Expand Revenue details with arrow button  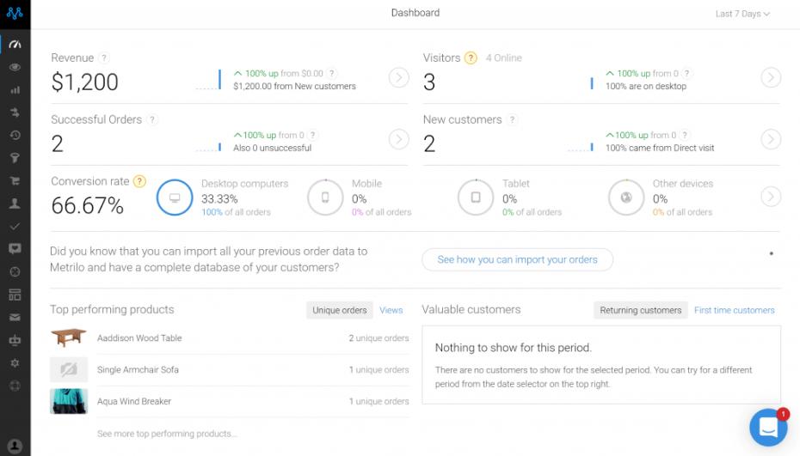pyautogui.click(x=398, y=77)
